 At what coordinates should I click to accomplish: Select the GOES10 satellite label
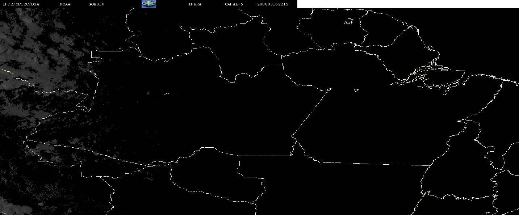(x=96, y=4)
